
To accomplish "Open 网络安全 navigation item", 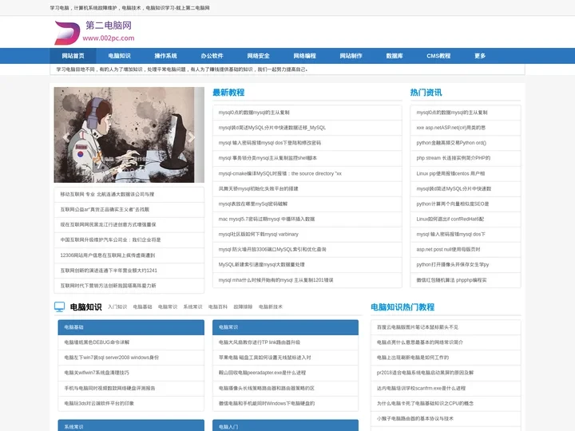I will [258, 56].
